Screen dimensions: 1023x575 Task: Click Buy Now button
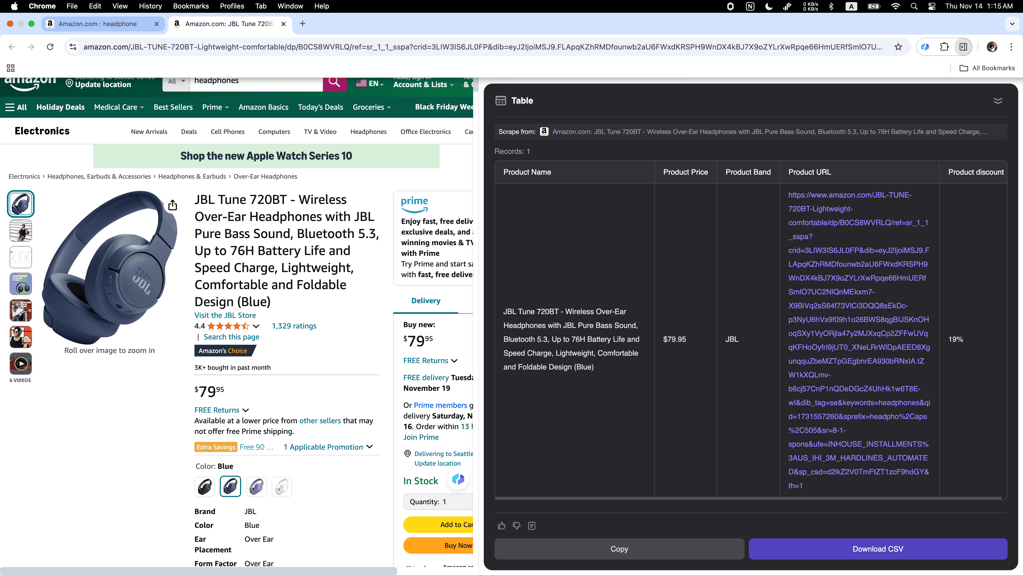coord(439,546)
